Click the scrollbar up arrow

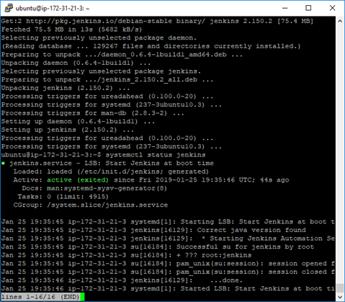click(340, 21)
